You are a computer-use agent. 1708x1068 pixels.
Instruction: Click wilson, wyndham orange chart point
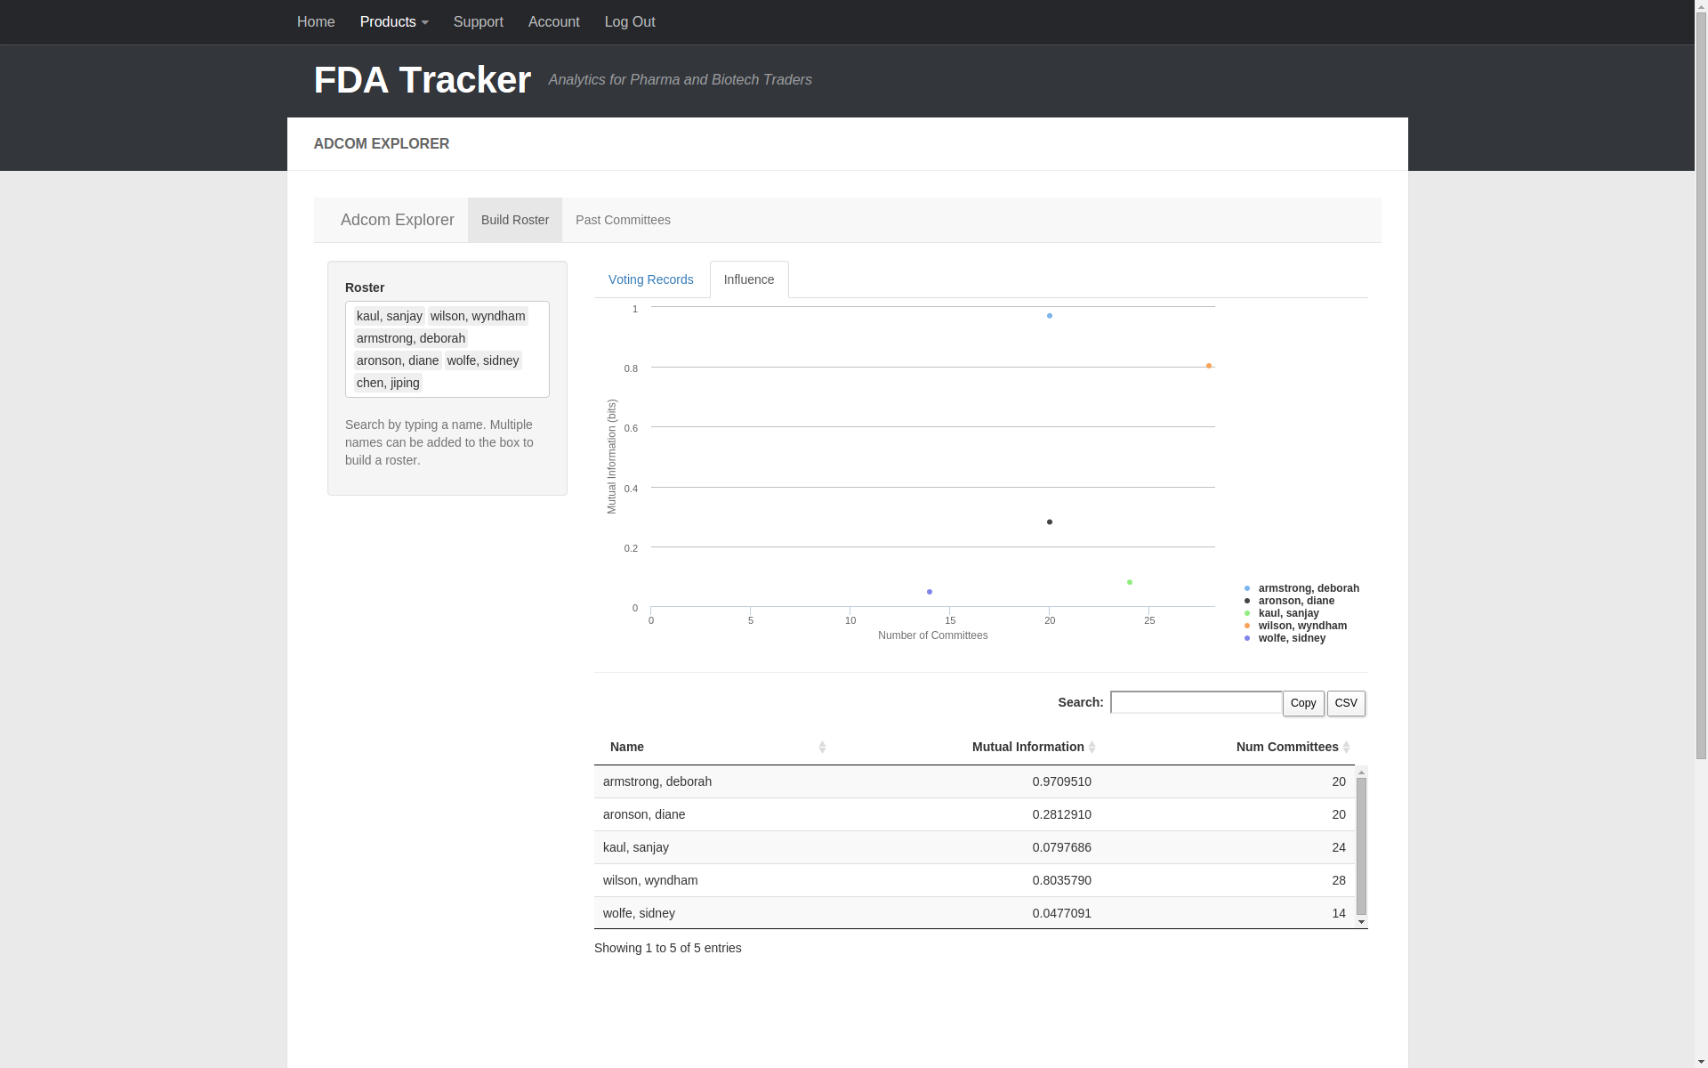click(x=1209, y=366)
